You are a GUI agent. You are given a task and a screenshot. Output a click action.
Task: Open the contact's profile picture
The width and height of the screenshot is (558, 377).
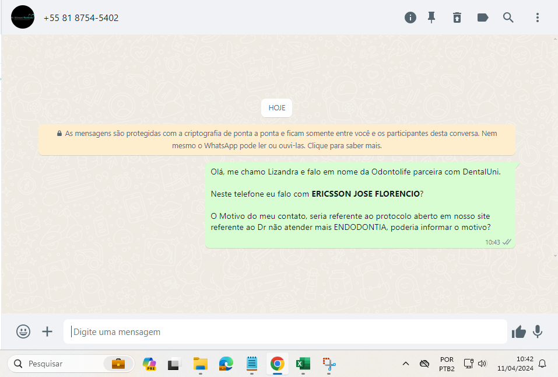23,17
